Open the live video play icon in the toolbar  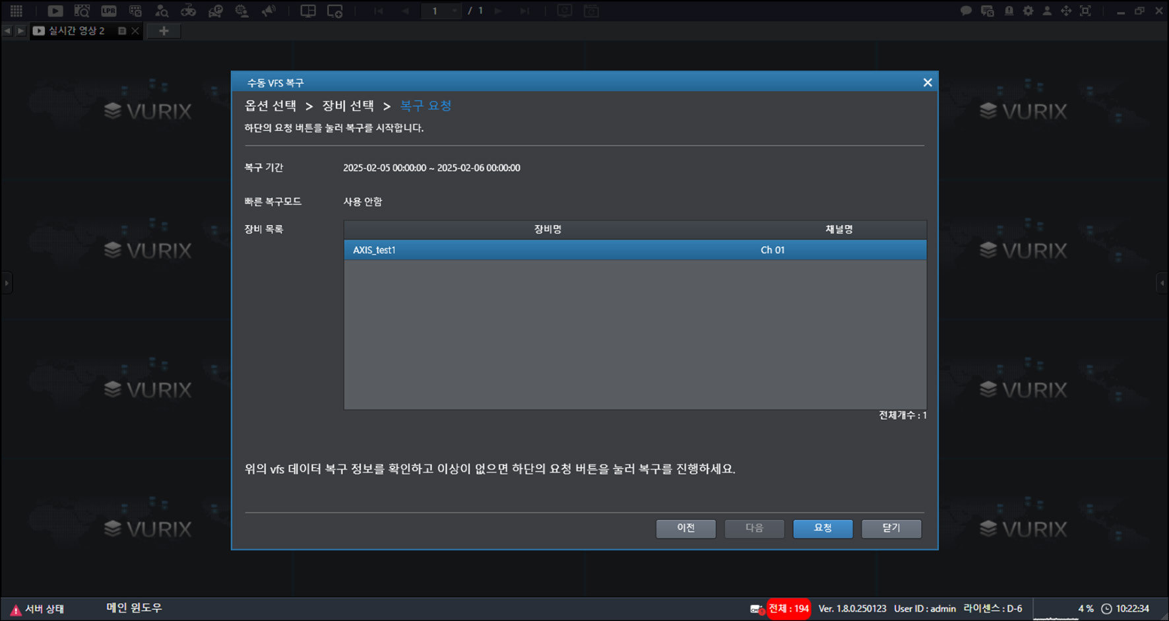(55, 11)
